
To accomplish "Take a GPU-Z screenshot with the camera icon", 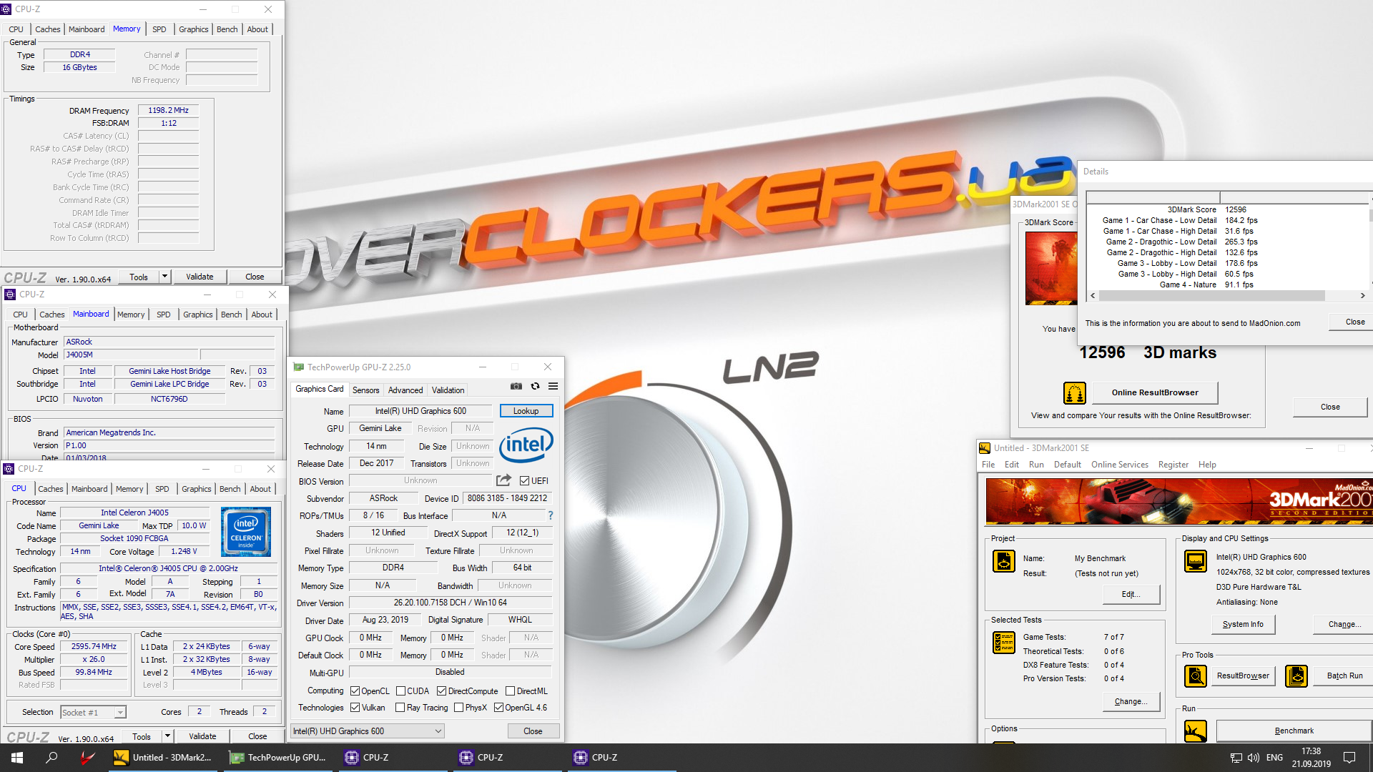I will (x=516, y=386).
